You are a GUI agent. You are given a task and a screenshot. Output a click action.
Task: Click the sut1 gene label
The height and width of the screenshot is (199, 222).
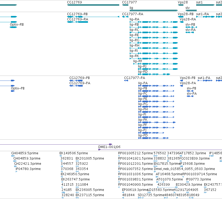pyautogui.click(x=199, y=2)
